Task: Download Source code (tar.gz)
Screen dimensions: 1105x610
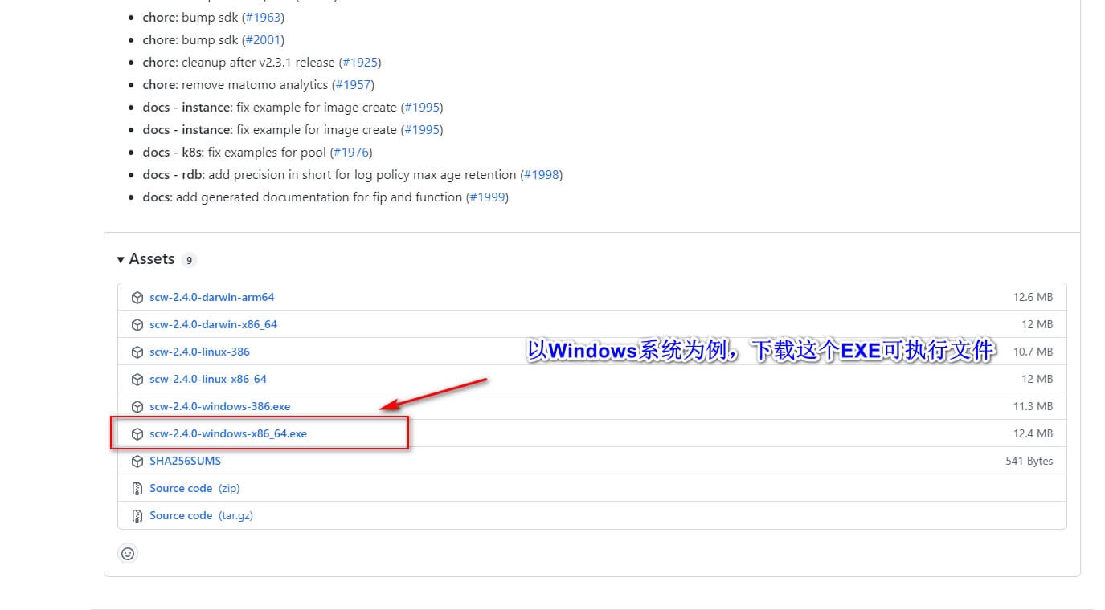Action: pos(201,515)
